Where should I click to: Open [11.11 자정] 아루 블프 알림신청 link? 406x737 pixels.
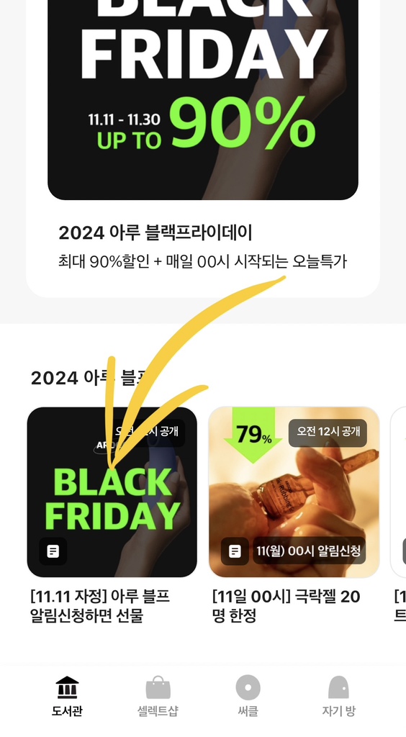click(100, 606)
